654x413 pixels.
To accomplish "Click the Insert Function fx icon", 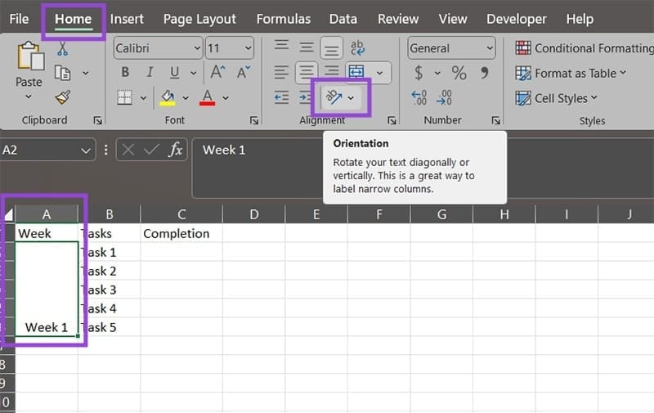I will 175,150.
